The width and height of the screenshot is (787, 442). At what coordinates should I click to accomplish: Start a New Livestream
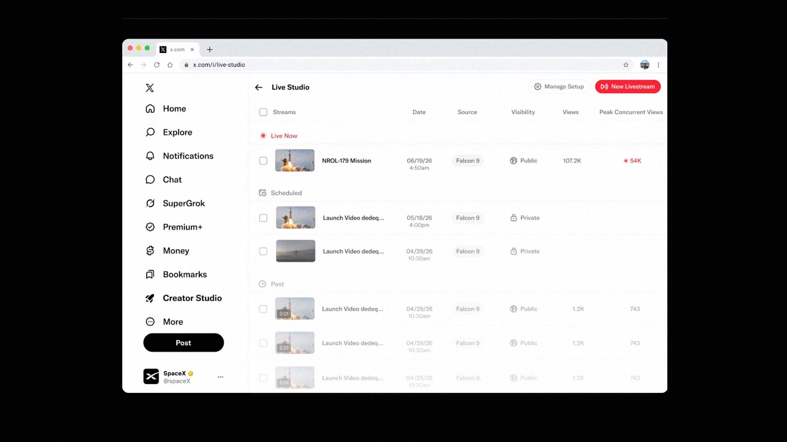[628, 86]
